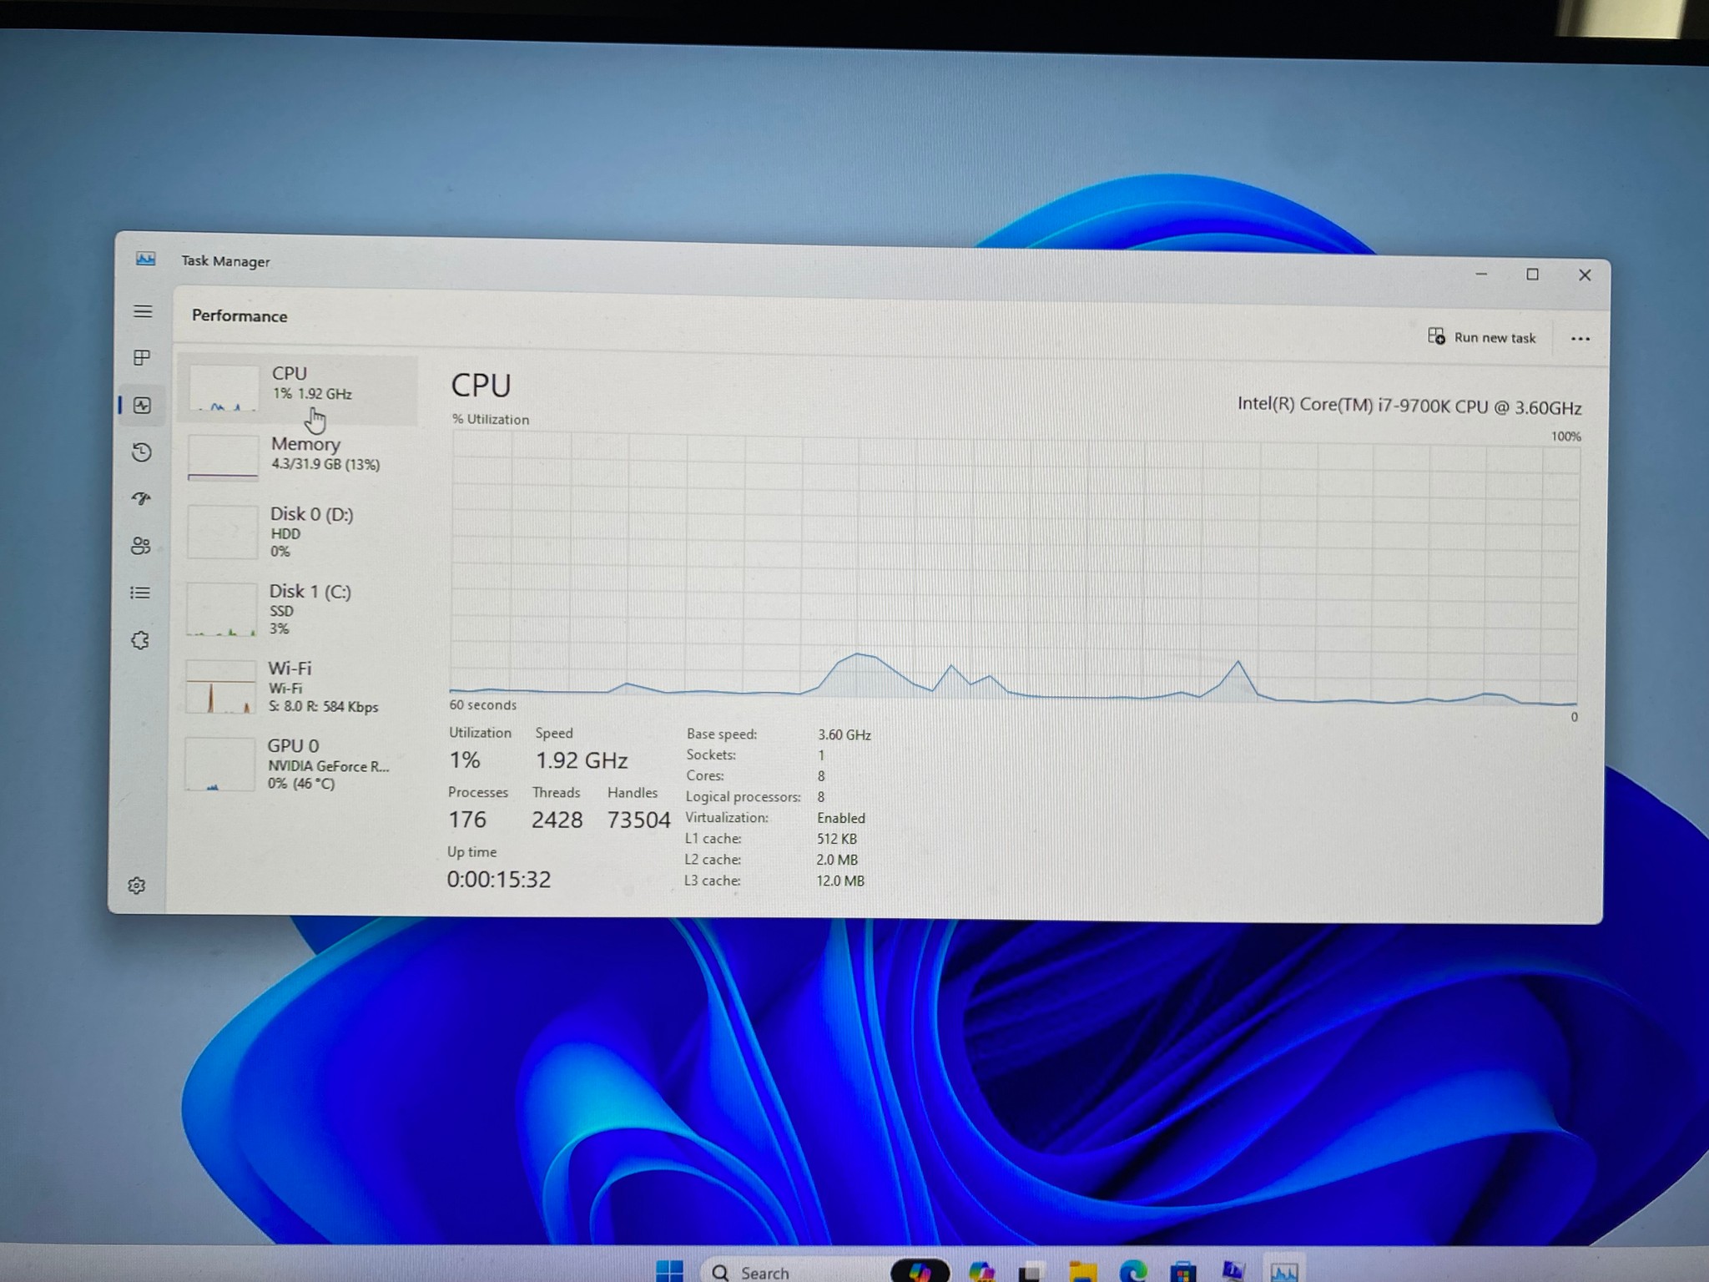Click the Threads count 2428
Image resolution: width=1709 pixels, height=1282 pixels.
click(x=557, y=820)
